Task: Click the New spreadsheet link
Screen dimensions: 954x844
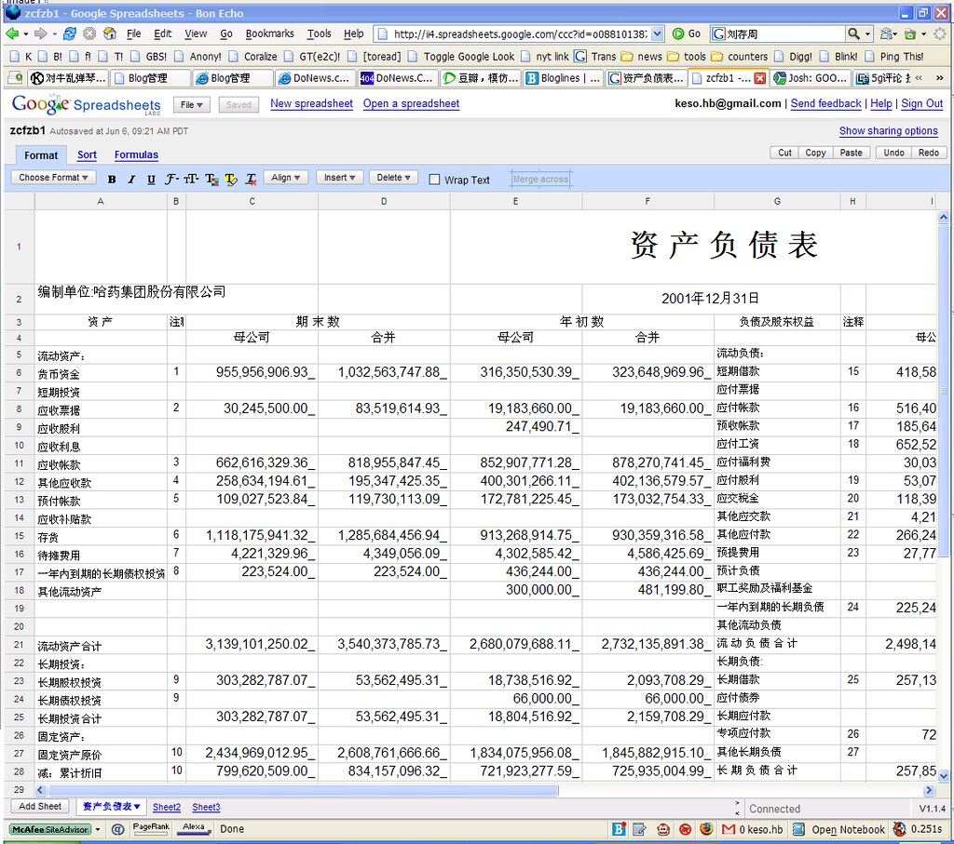Action: [x=311, y=104]
